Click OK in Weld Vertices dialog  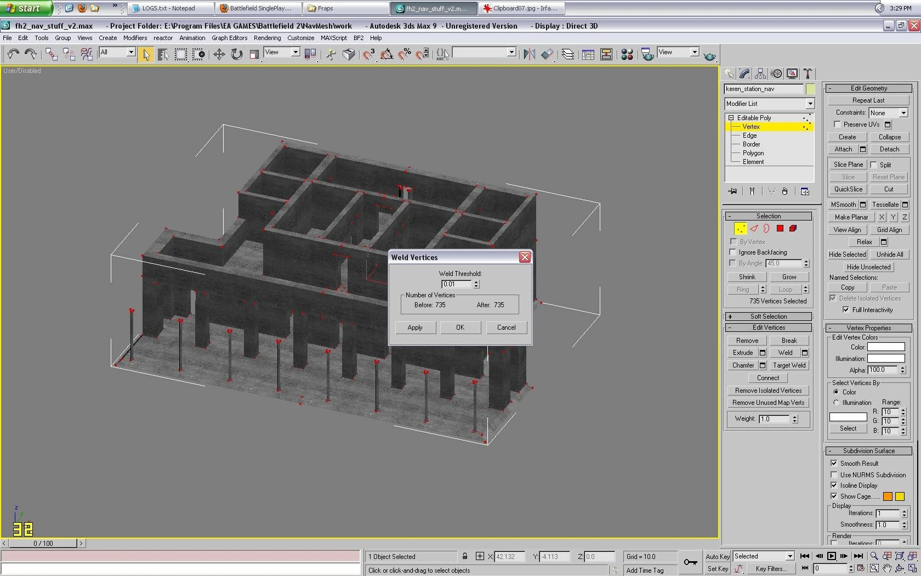(x=460, y=327)
